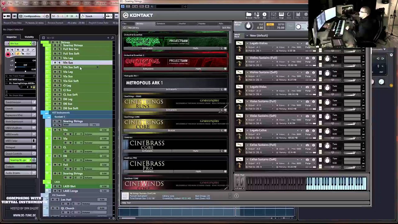This screenshot has height=224, width=398.
Task: Click the gear icon on CineBrass Core library
Action: click(x=225, y=151)
